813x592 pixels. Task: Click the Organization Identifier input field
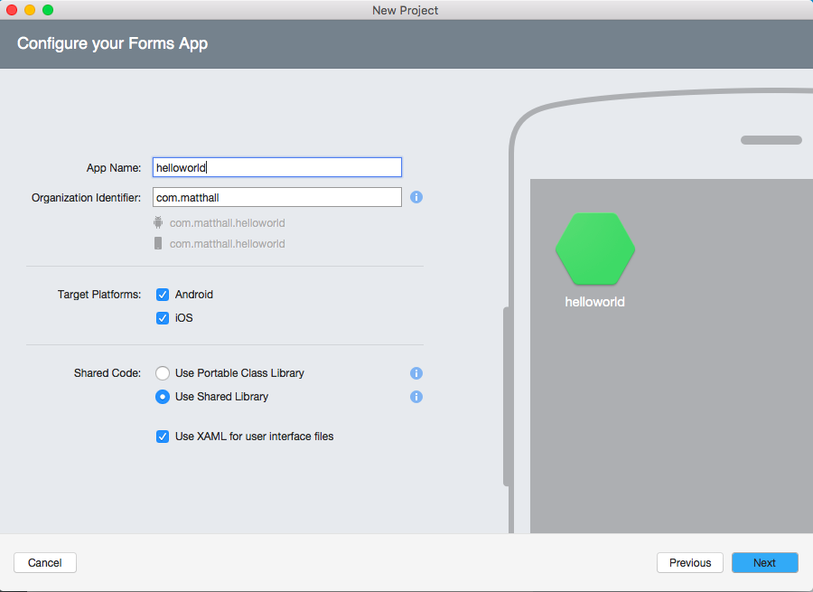pos(276,197)
